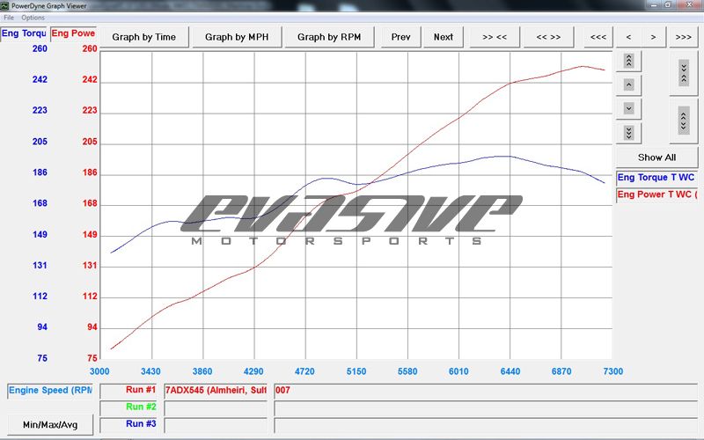
Task: Go to the Next run
Action: click(x=444, y=37)
